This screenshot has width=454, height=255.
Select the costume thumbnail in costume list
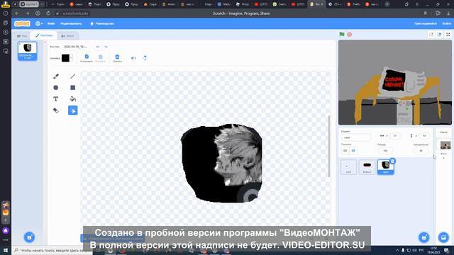coord(28,51)
